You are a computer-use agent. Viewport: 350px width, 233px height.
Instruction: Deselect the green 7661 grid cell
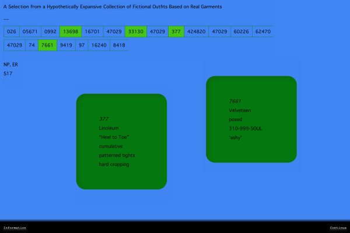coord(48,45)
